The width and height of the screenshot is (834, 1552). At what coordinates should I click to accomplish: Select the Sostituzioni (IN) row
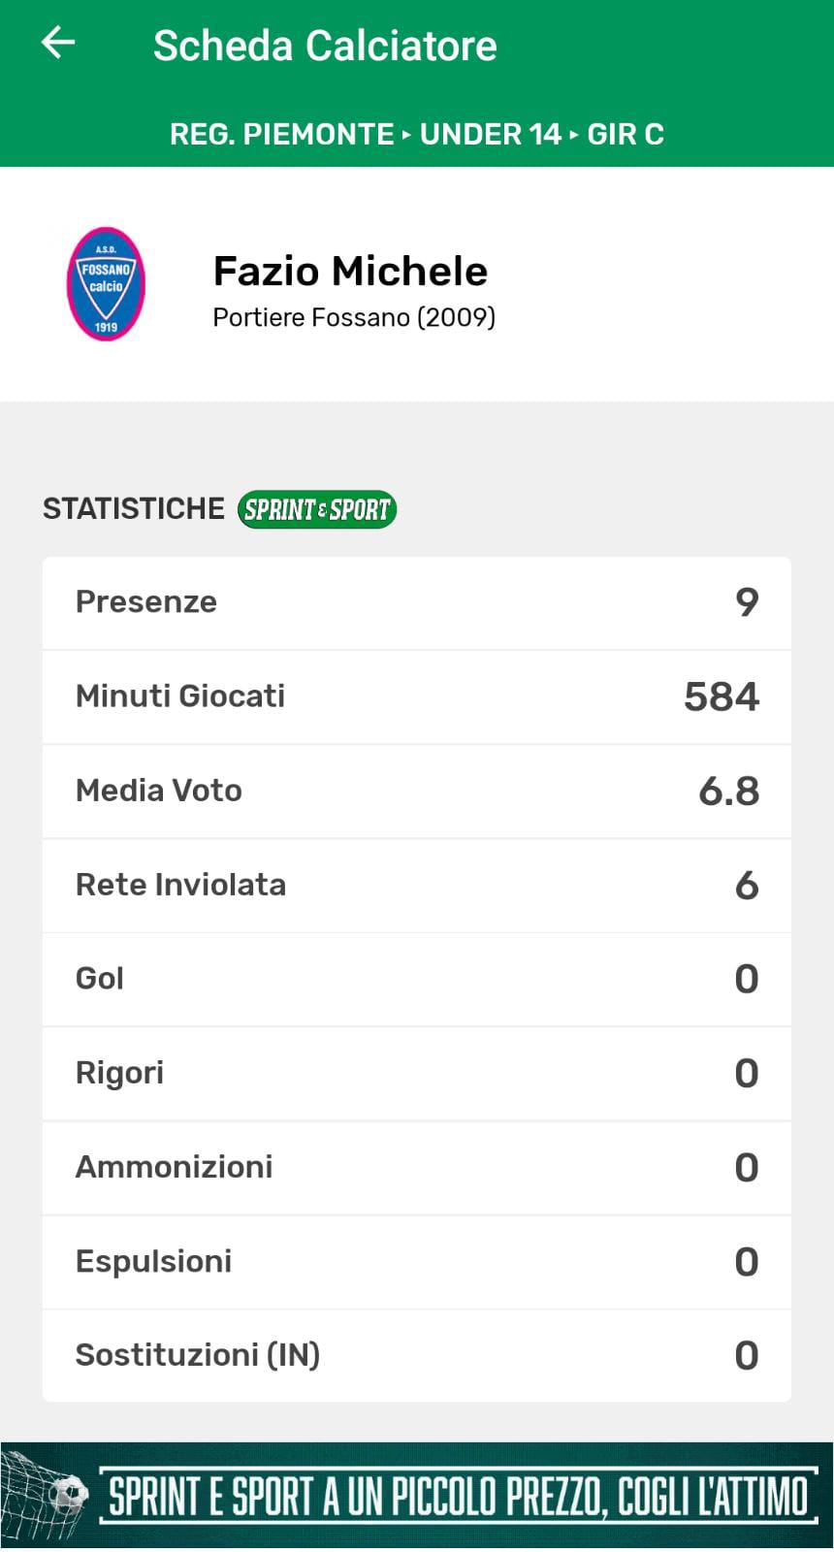[417, 1355]
